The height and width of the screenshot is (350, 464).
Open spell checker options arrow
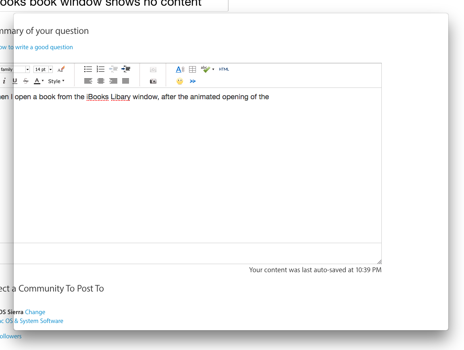[213, 69]
